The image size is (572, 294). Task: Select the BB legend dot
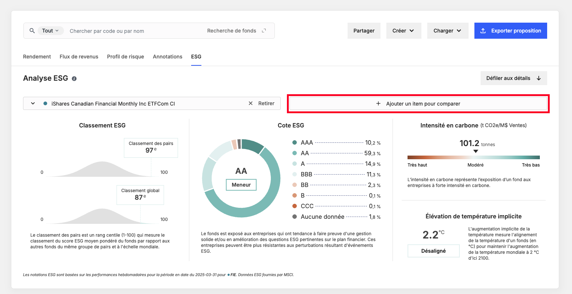(x=295, y=185)
